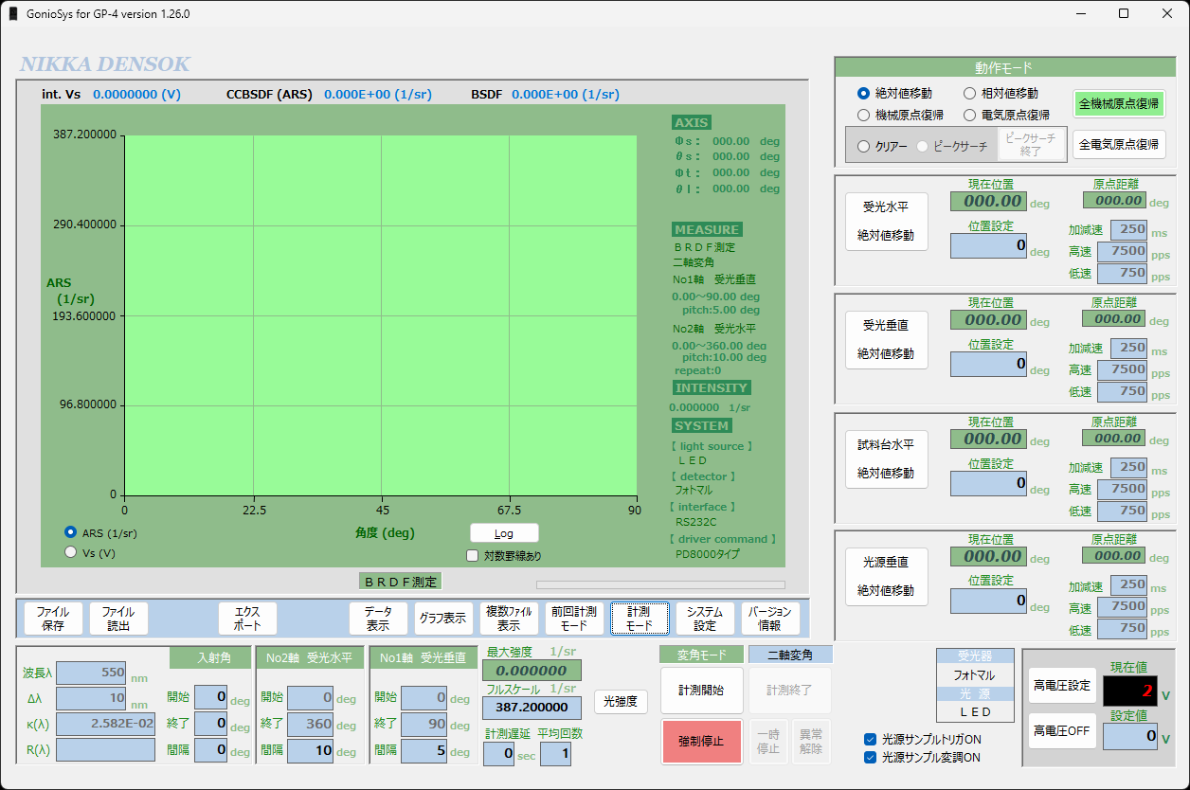Select フォトマル in the 受光器 list

pos(974,675)
